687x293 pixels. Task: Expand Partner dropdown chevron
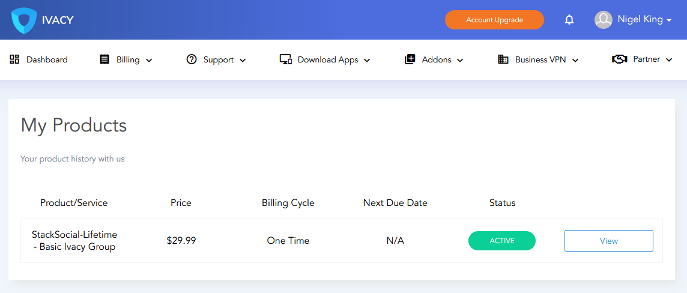[x=668, y=60]
